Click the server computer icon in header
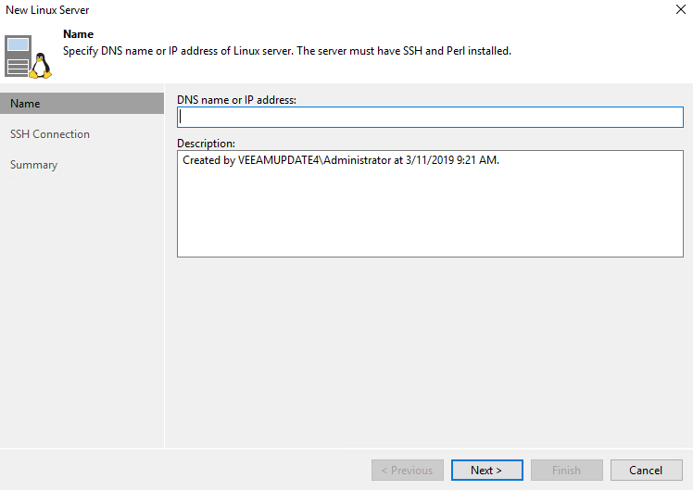The image size is (693, 490). 19,57
